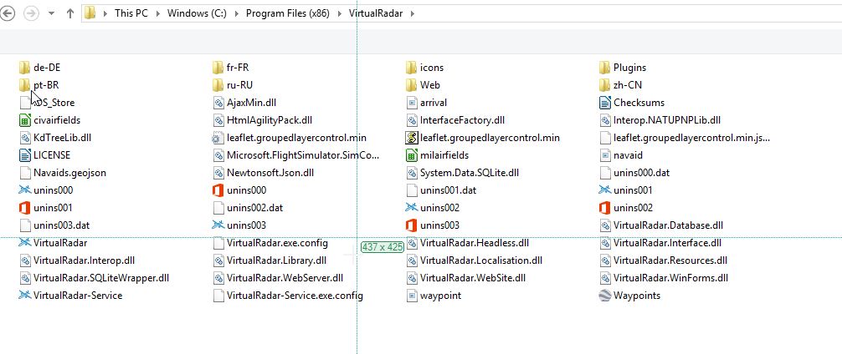The image size is (842, 354).
Task: Select the arrival file
Action: click(x=426, y=103)
